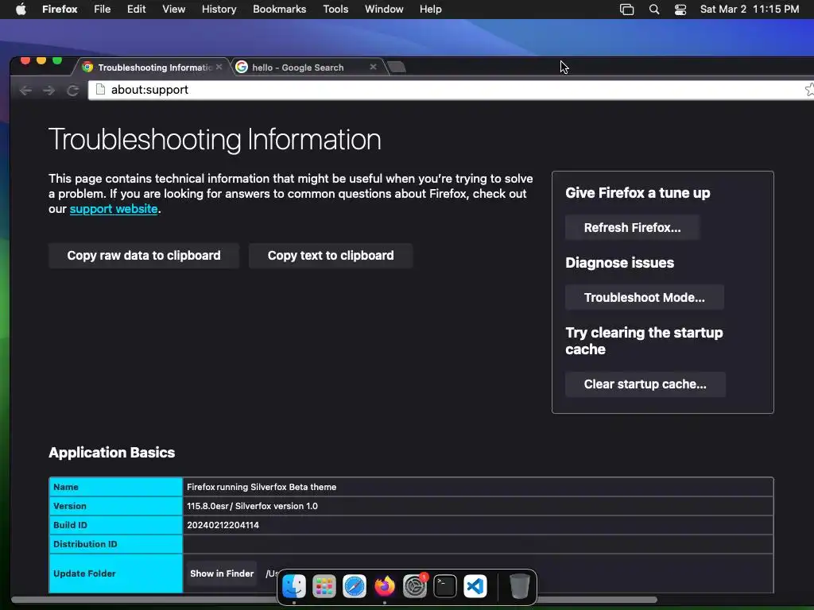Click the '115.8.0esr / Silverfox version 1.0' value
814x610 pixels.
[x=252, y=506]
